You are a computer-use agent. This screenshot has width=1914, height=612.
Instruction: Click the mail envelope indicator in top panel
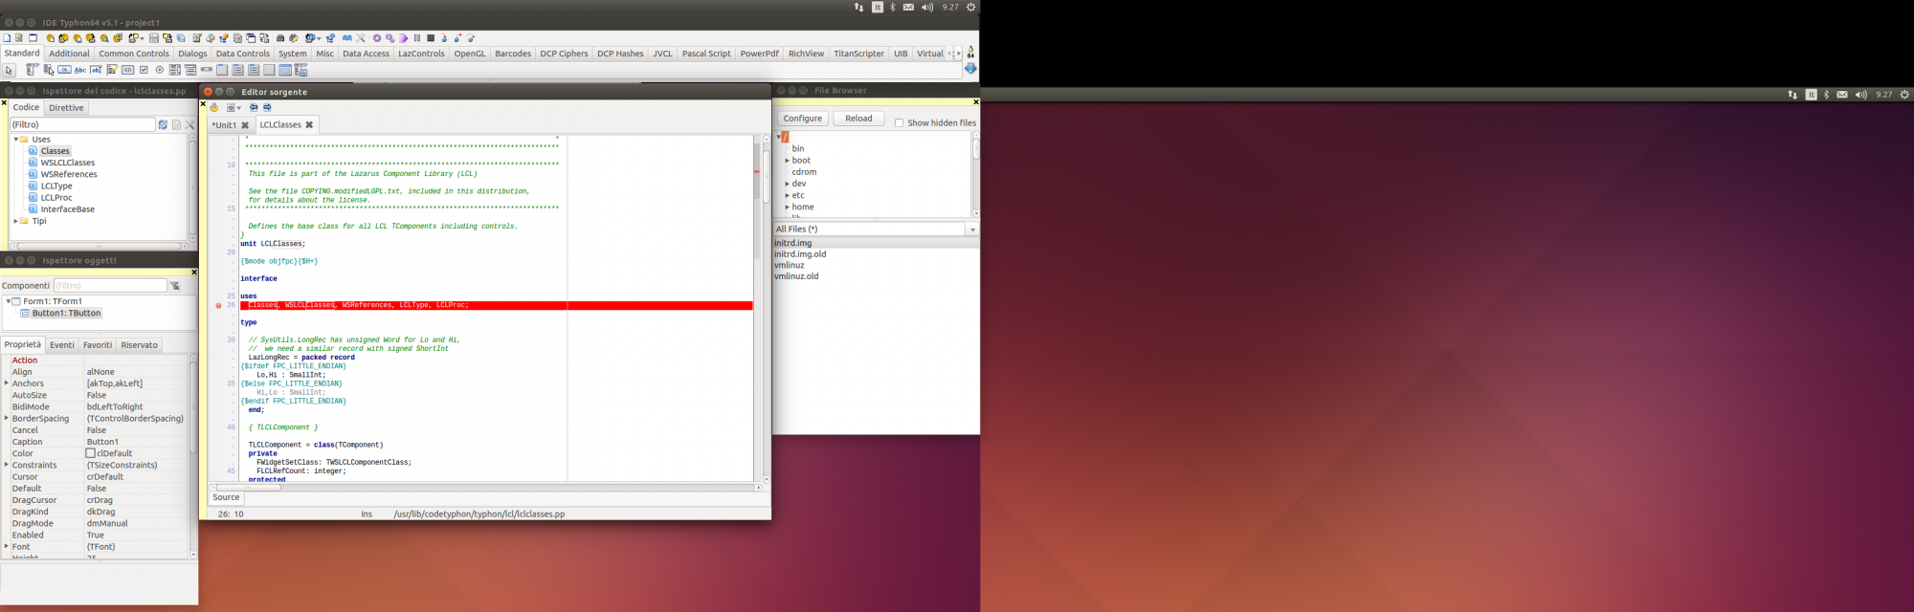(x=908, y=8)
